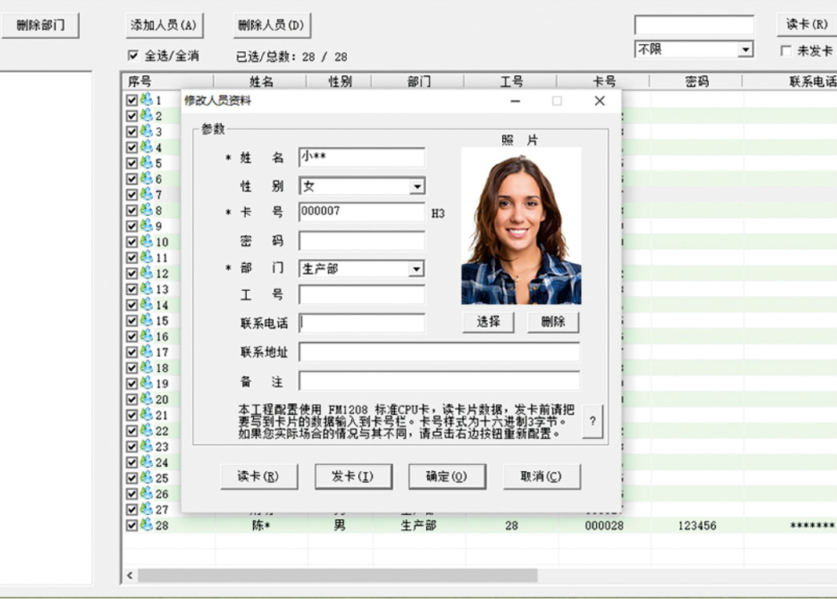Open the 性别 gender dropdown
Viewport: 837px width, 599px height.
(x=416, y=186)
